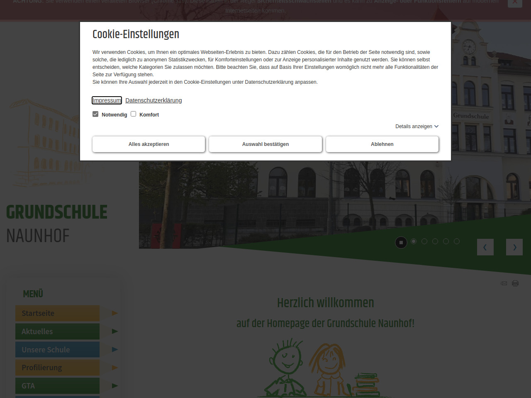Screen dimensions: 531x398
Task: Expand arrow next to Startseite
Action: [x=115, y=313]
